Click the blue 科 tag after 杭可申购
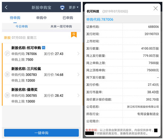 tap(44, 48)
